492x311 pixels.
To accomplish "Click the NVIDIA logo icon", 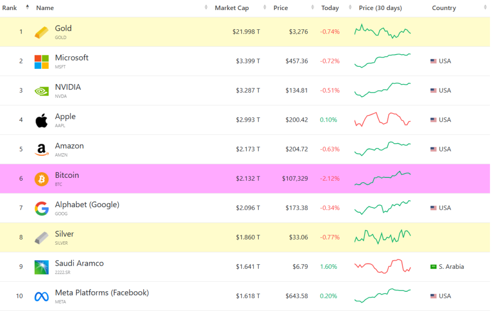I will coord(41,91).
